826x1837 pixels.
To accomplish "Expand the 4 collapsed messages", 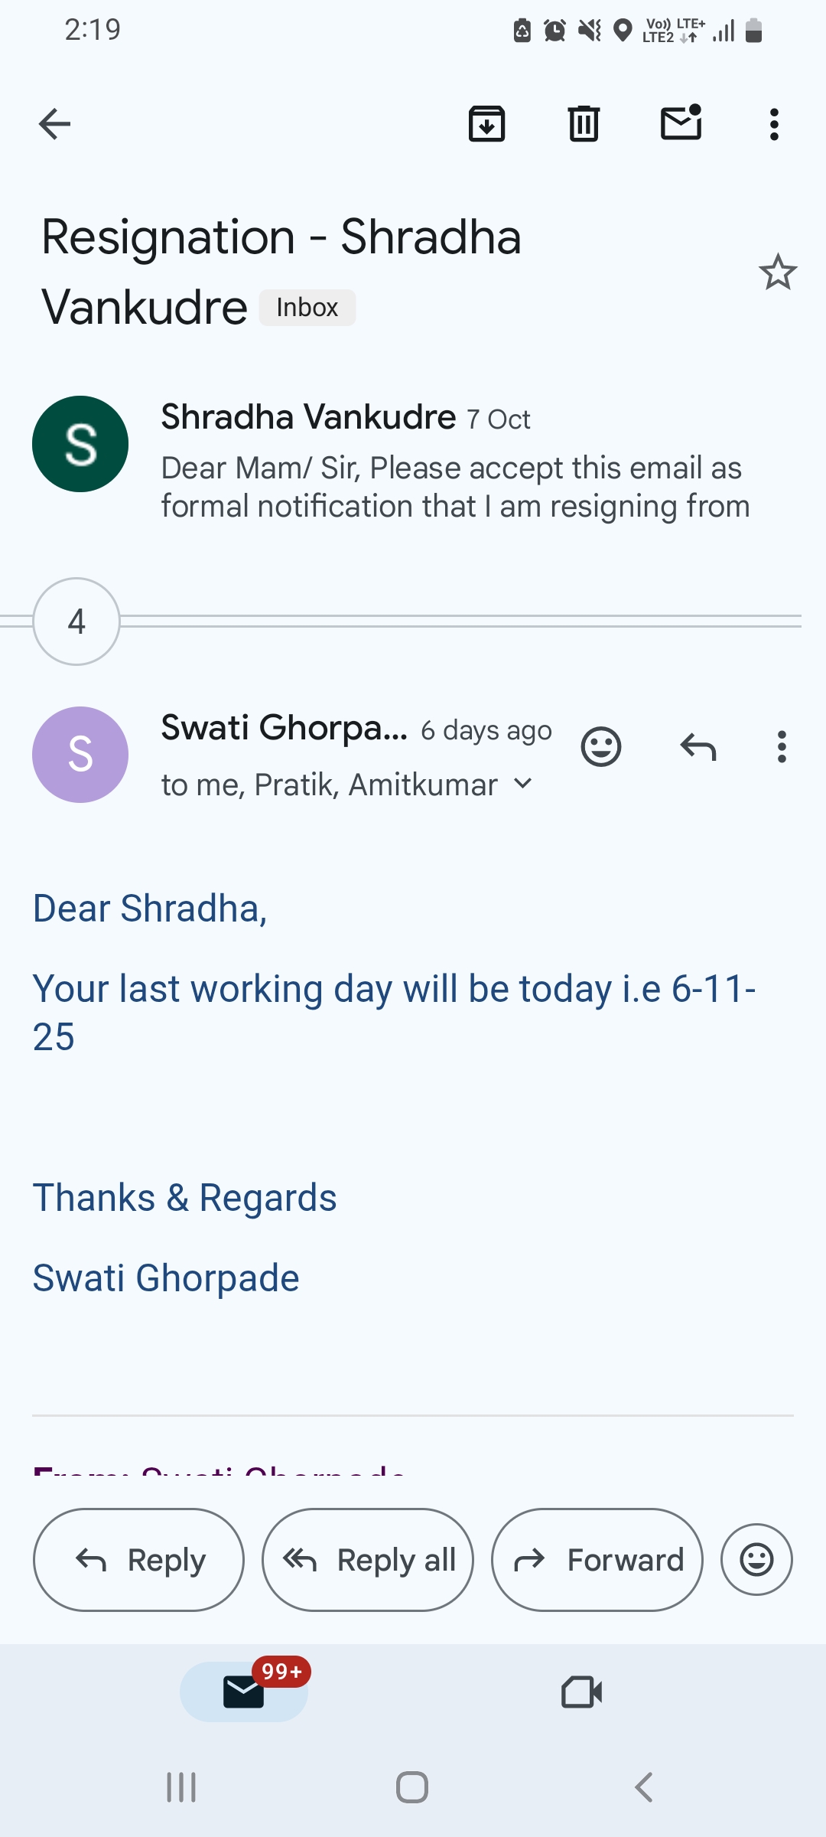I will pos(76,622).
